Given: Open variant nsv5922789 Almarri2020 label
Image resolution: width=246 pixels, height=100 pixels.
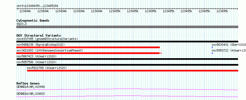Looking at the screenshot, I should coord(47,68).
